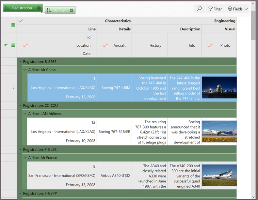Sort by the Aircraft column header

114,45
